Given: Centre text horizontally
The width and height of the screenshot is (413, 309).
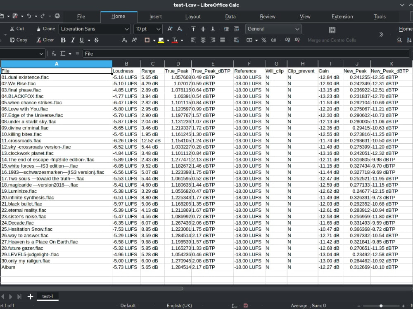Looking at the screenshot, I should 203,40.
